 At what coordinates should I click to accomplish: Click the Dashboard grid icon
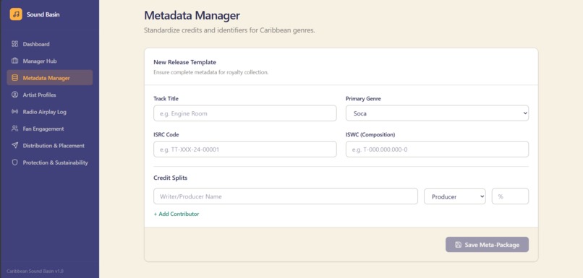coord(15,44)
